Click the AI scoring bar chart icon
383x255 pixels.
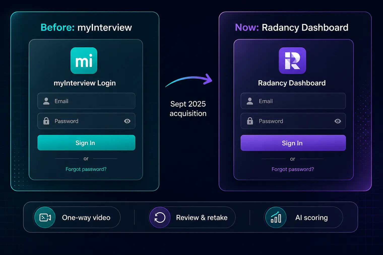tap(276, 217)
